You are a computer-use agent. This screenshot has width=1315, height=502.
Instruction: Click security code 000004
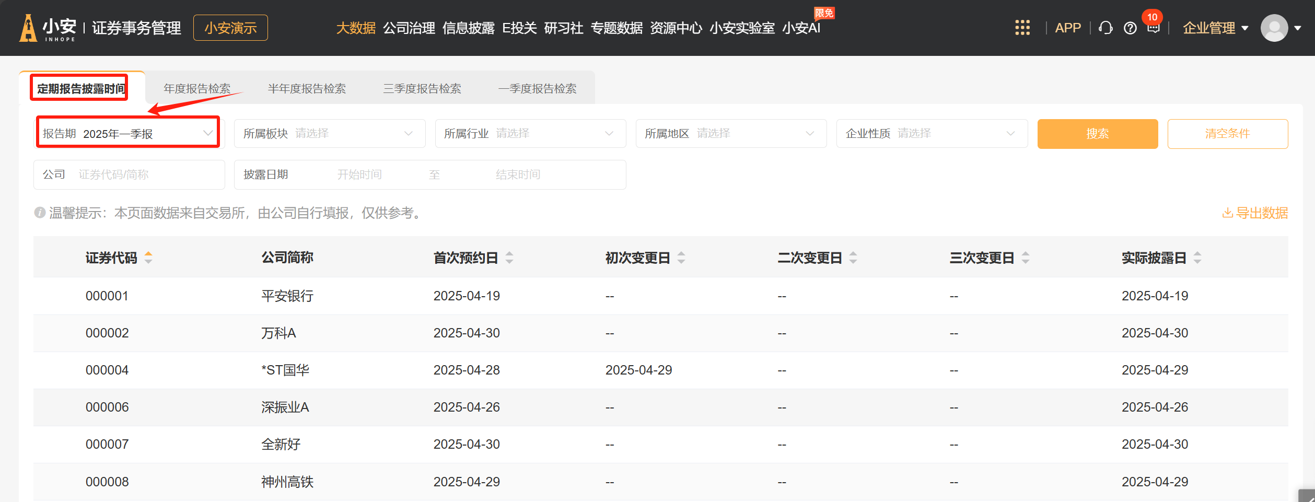(x=107, y=370)
